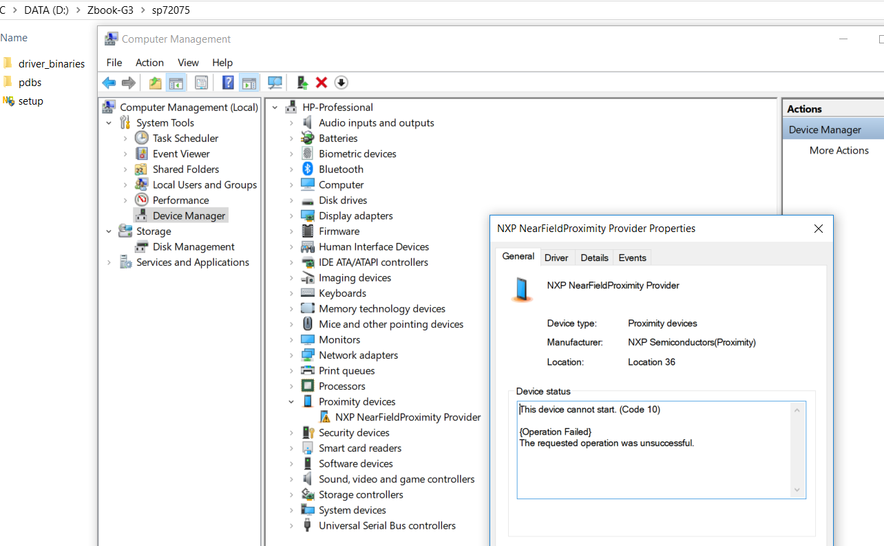Viewport: 884px width, 546px height.
Task: Click the Event Viewer icon
Action: point(142,154)
